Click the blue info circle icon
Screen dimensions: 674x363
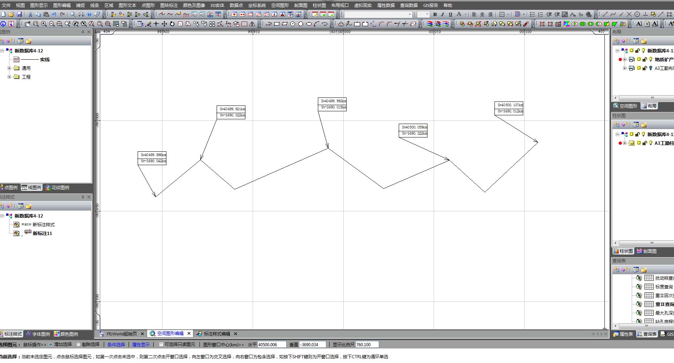coord(3,24)
